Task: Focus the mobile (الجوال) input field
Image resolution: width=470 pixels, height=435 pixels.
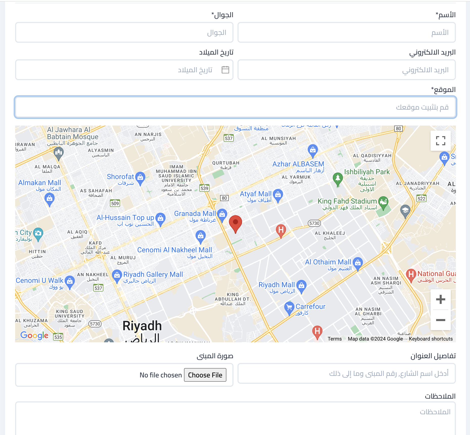Action: click(124, 33)
